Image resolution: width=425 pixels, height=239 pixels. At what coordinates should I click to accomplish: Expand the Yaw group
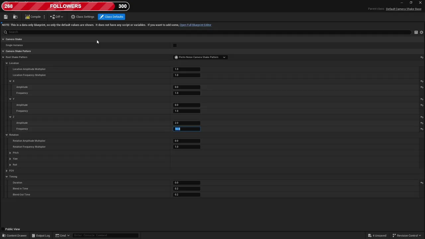[x=10, y=159]
